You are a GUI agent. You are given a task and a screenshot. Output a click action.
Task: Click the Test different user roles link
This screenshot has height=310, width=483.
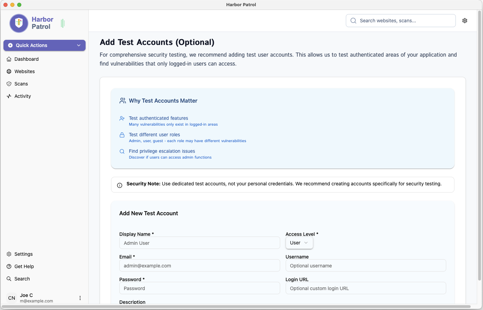pyautogui.click(x=154, y=135)
